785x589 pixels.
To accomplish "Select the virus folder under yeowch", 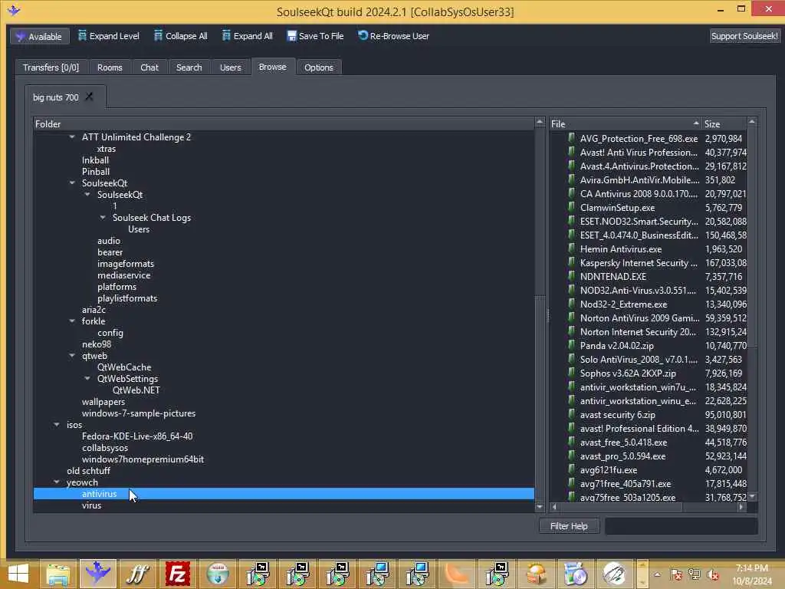I will point(92,505).
